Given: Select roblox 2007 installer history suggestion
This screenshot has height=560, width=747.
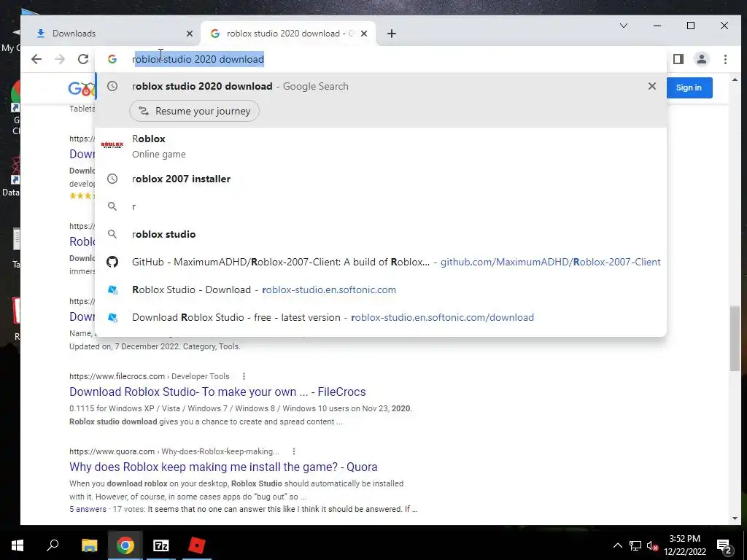Looking at the screenshot, I should 381,179.
